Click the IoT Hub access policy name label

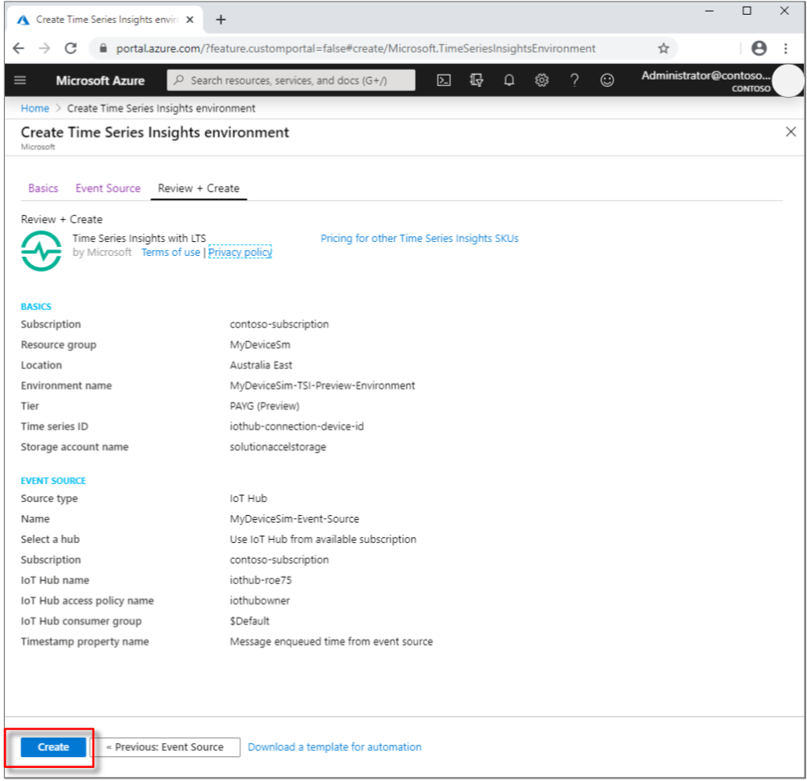pos(87,601)
